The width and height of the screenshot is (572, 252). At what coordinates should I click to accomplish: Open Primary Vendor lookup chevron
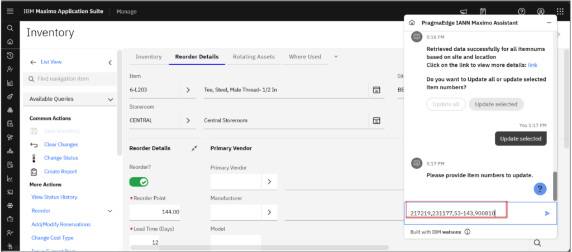(269, 181)
